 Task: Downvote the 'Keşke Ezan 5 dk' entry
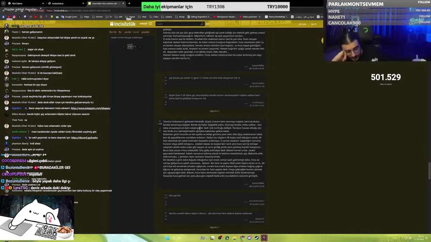[x=165, y=104]
